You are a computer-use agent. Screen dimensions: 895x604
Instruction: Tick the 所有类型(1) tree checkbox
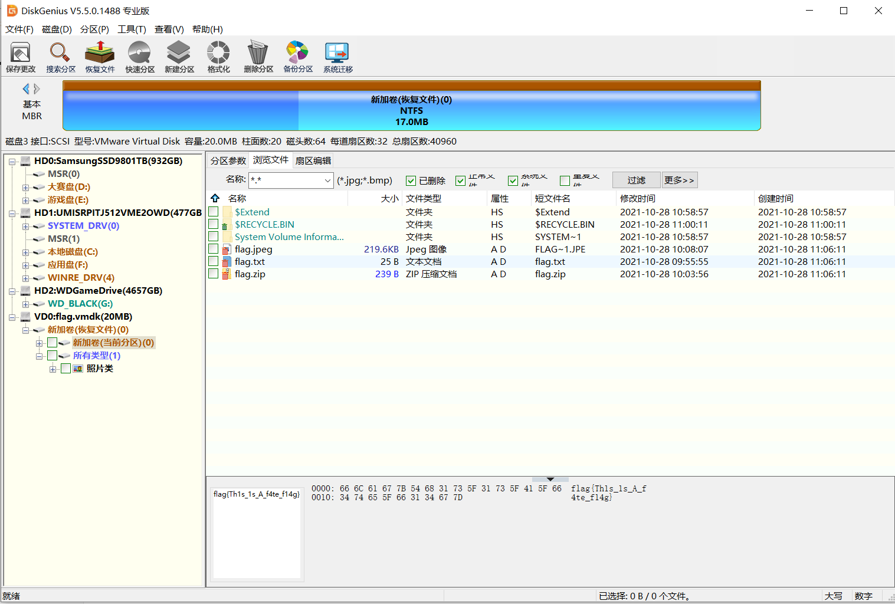(53, 356)
